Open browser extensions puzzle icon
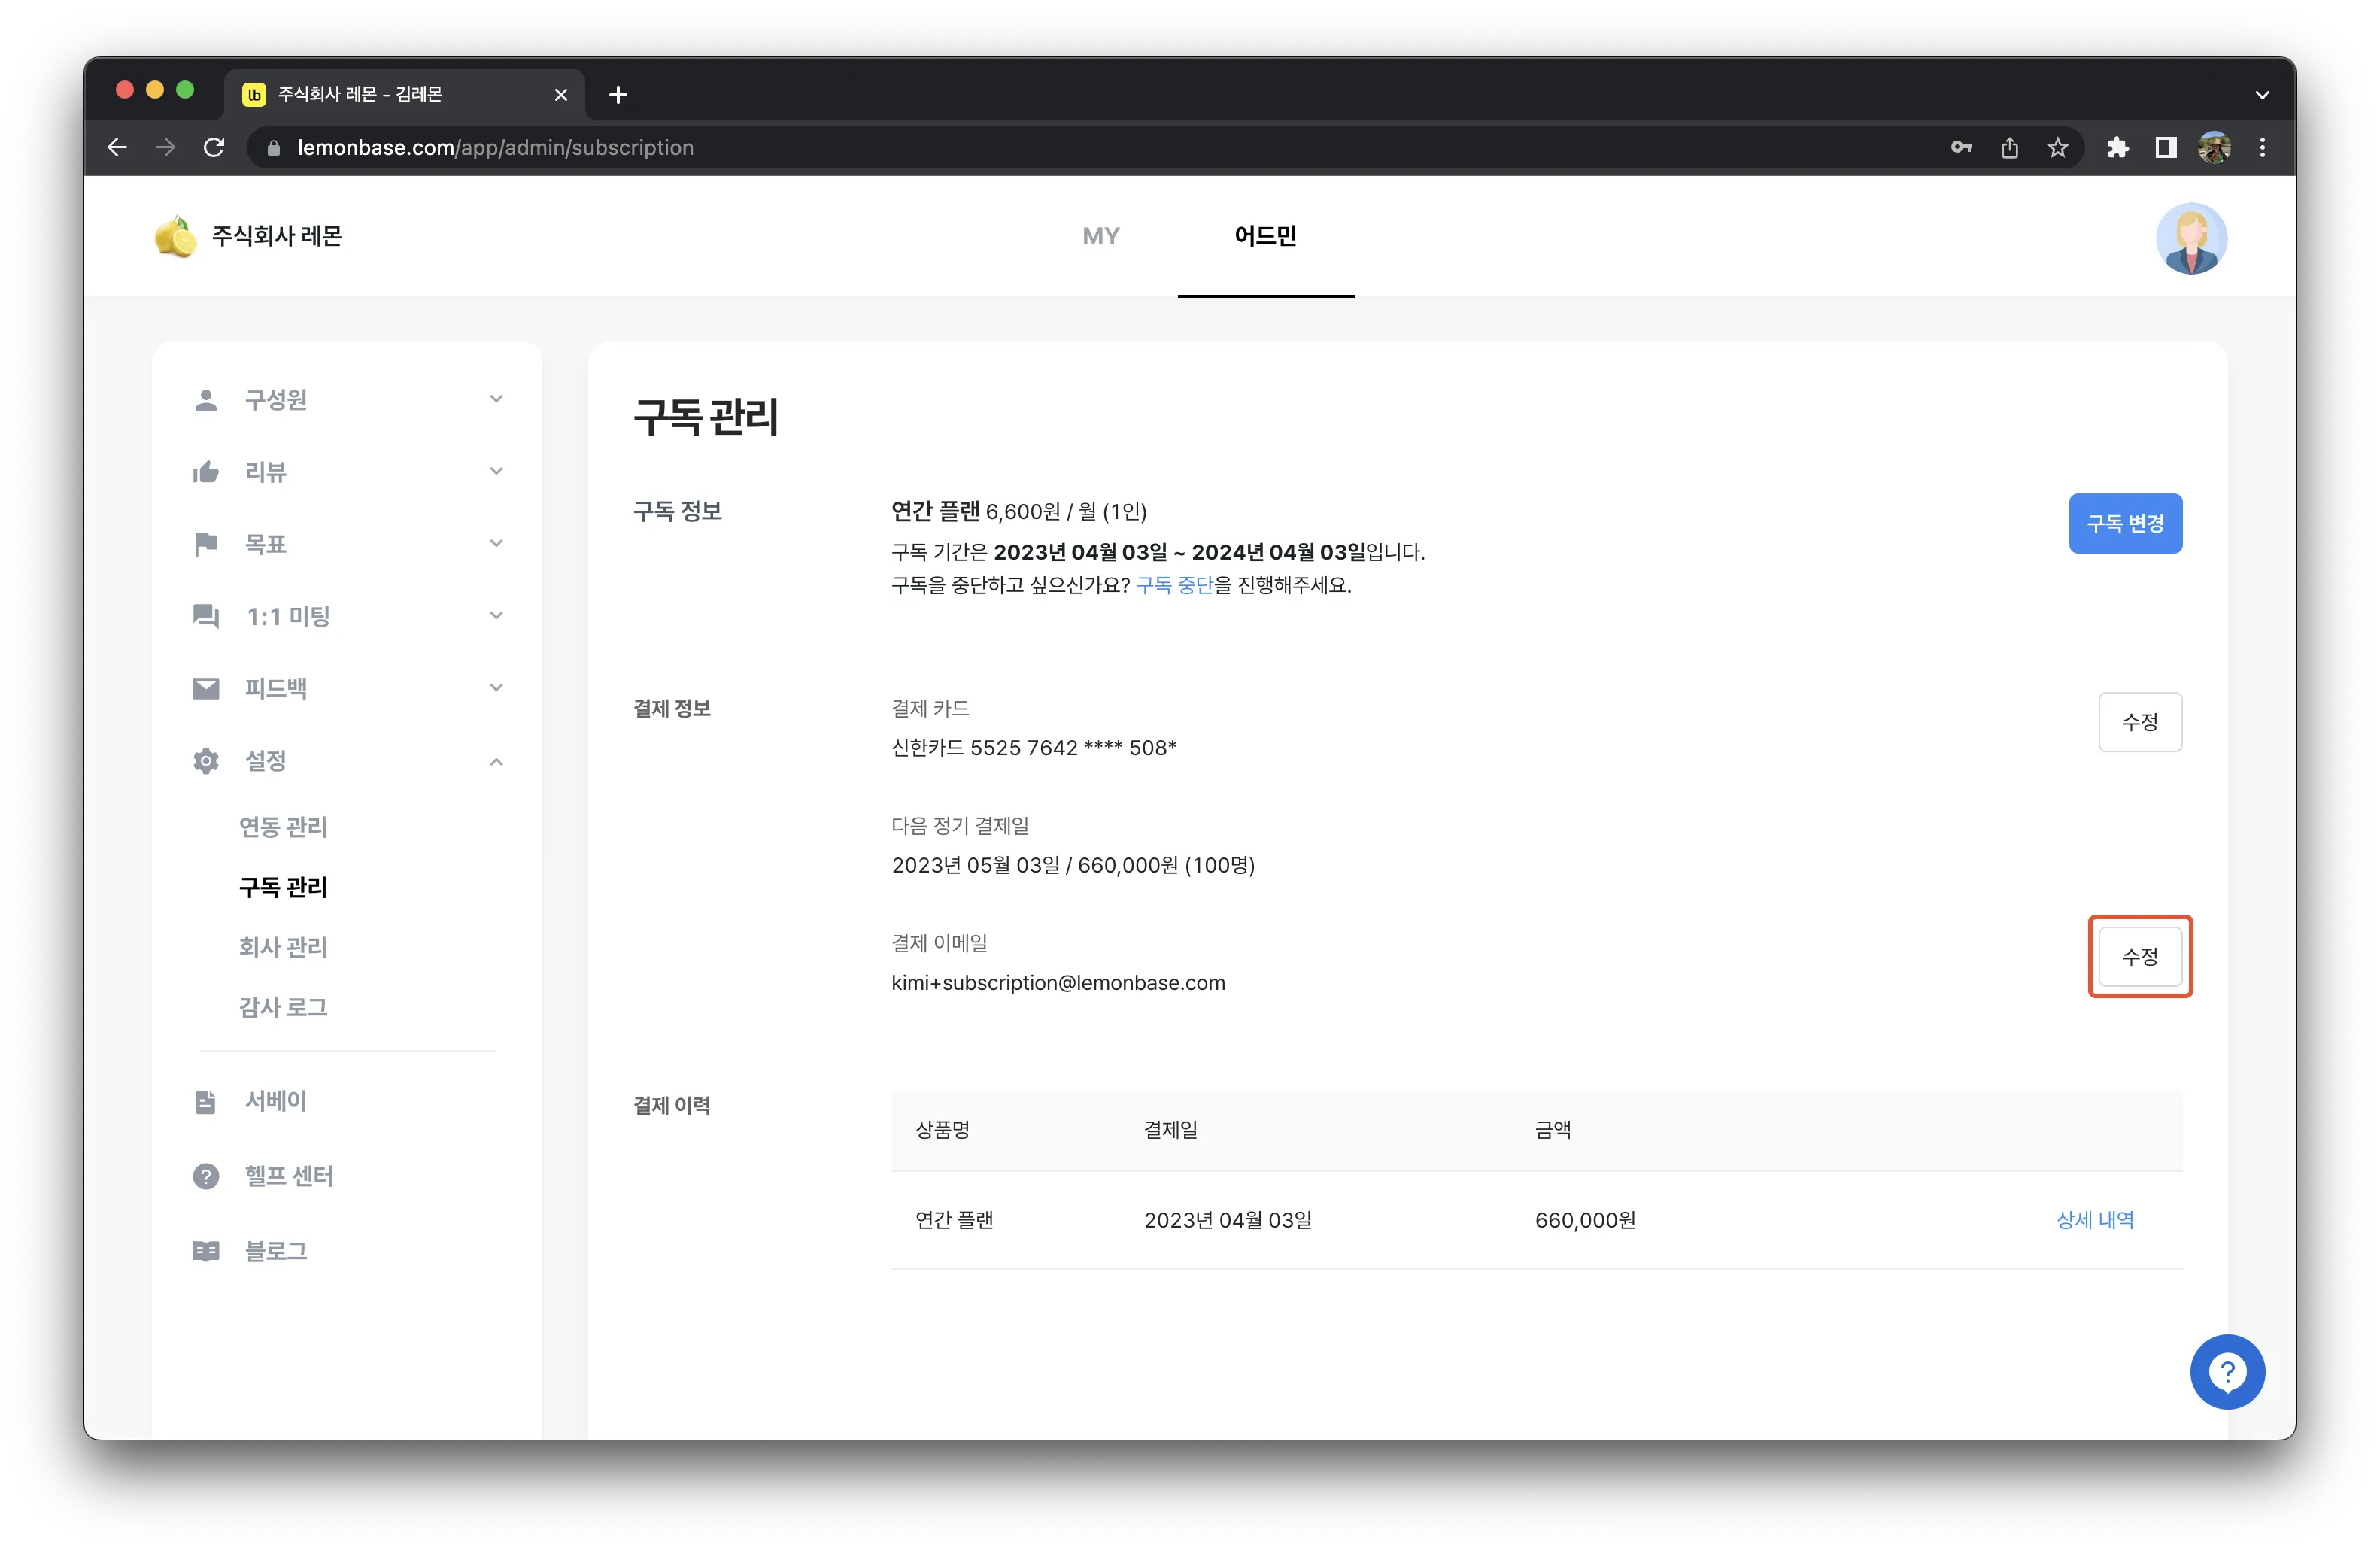This screenshot has height=1551, width=2380. (x=2117, y=148)
